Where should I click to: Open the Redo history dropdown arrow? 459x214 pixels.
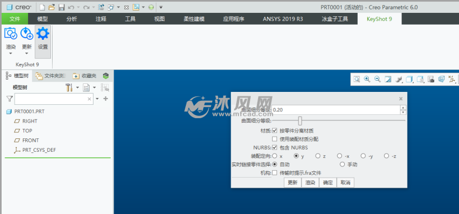93,7
